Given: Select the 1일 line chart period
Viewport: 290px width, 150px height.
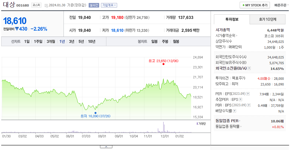Looking at the screenshot, I should point(27,41).
